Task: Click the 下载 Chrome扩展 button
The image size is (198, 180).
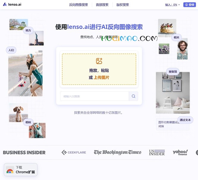Action: click(21, 170)
